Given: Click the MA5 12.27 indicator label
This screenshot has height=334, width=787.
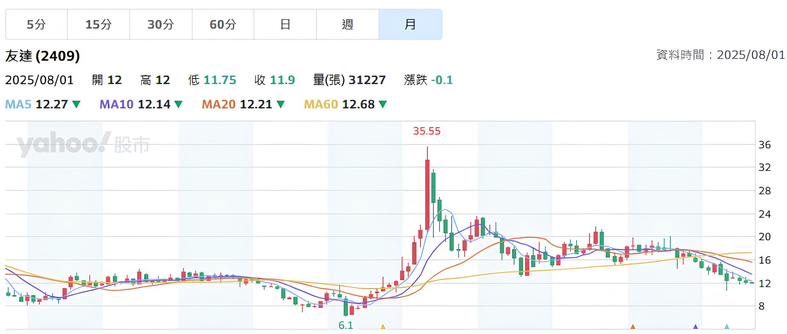Looking at the screenshot, I should click(x=36, y=105).
